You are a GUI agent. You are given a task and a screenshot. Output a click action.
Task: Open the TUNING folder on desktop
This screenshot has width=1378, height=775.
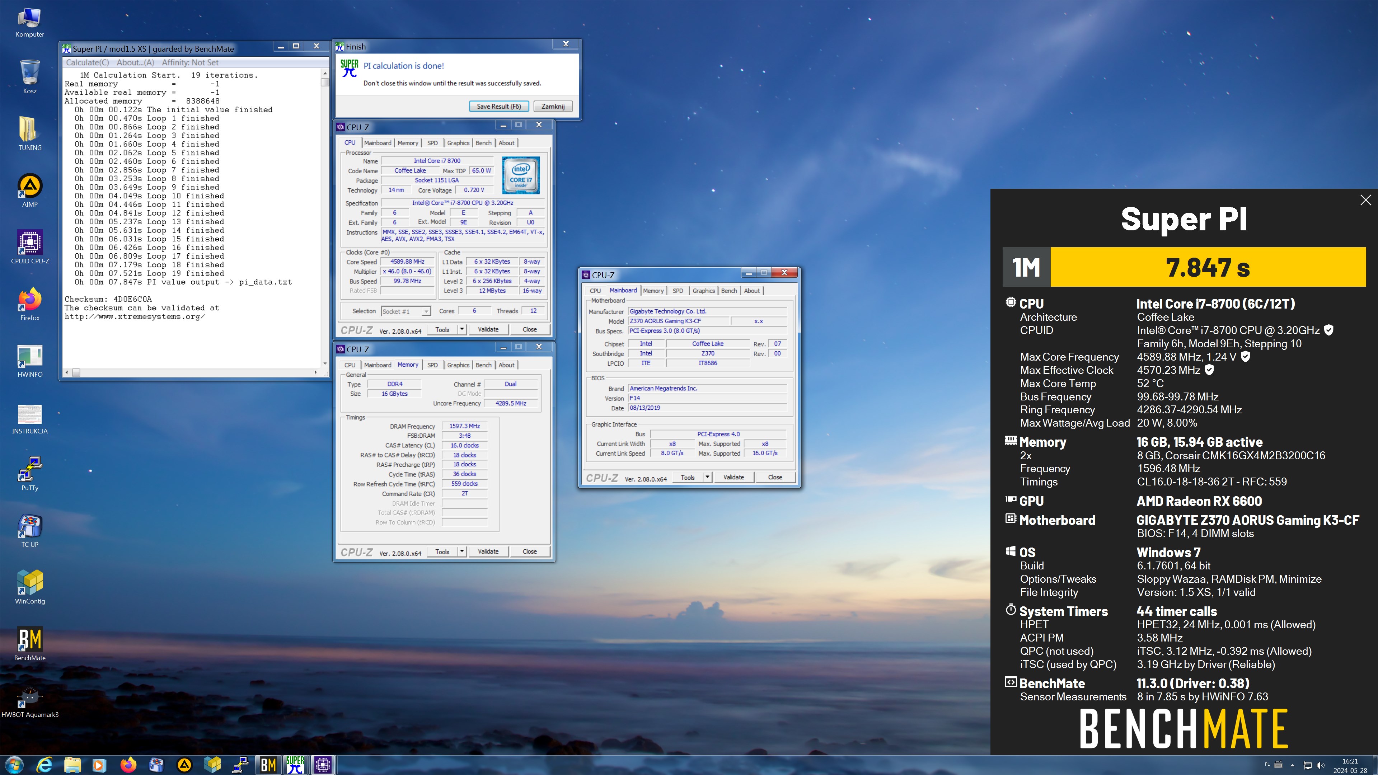tap(29, 134)
